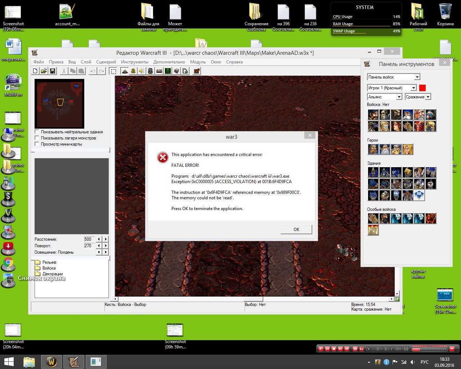Click the Undo arrow in the toolbar
The width and height of the screenshot is (461, 369).
point(93,71)
